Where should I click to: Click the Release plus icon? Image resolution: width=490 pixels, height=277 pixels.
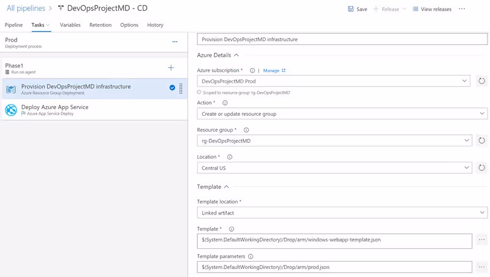pos(376,9)
